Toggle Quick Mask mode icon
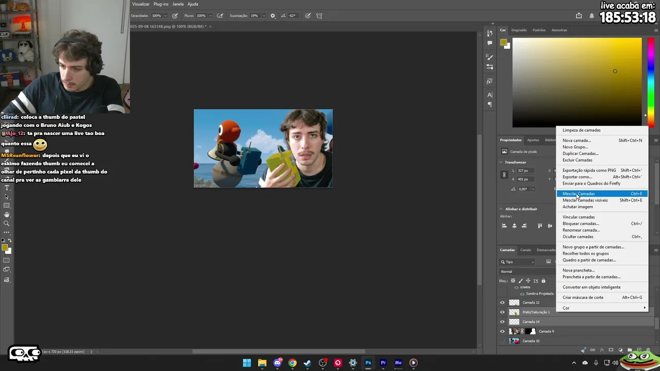This screenshot has height=371, width=660. pyautogui.click(x=7, y=261)
